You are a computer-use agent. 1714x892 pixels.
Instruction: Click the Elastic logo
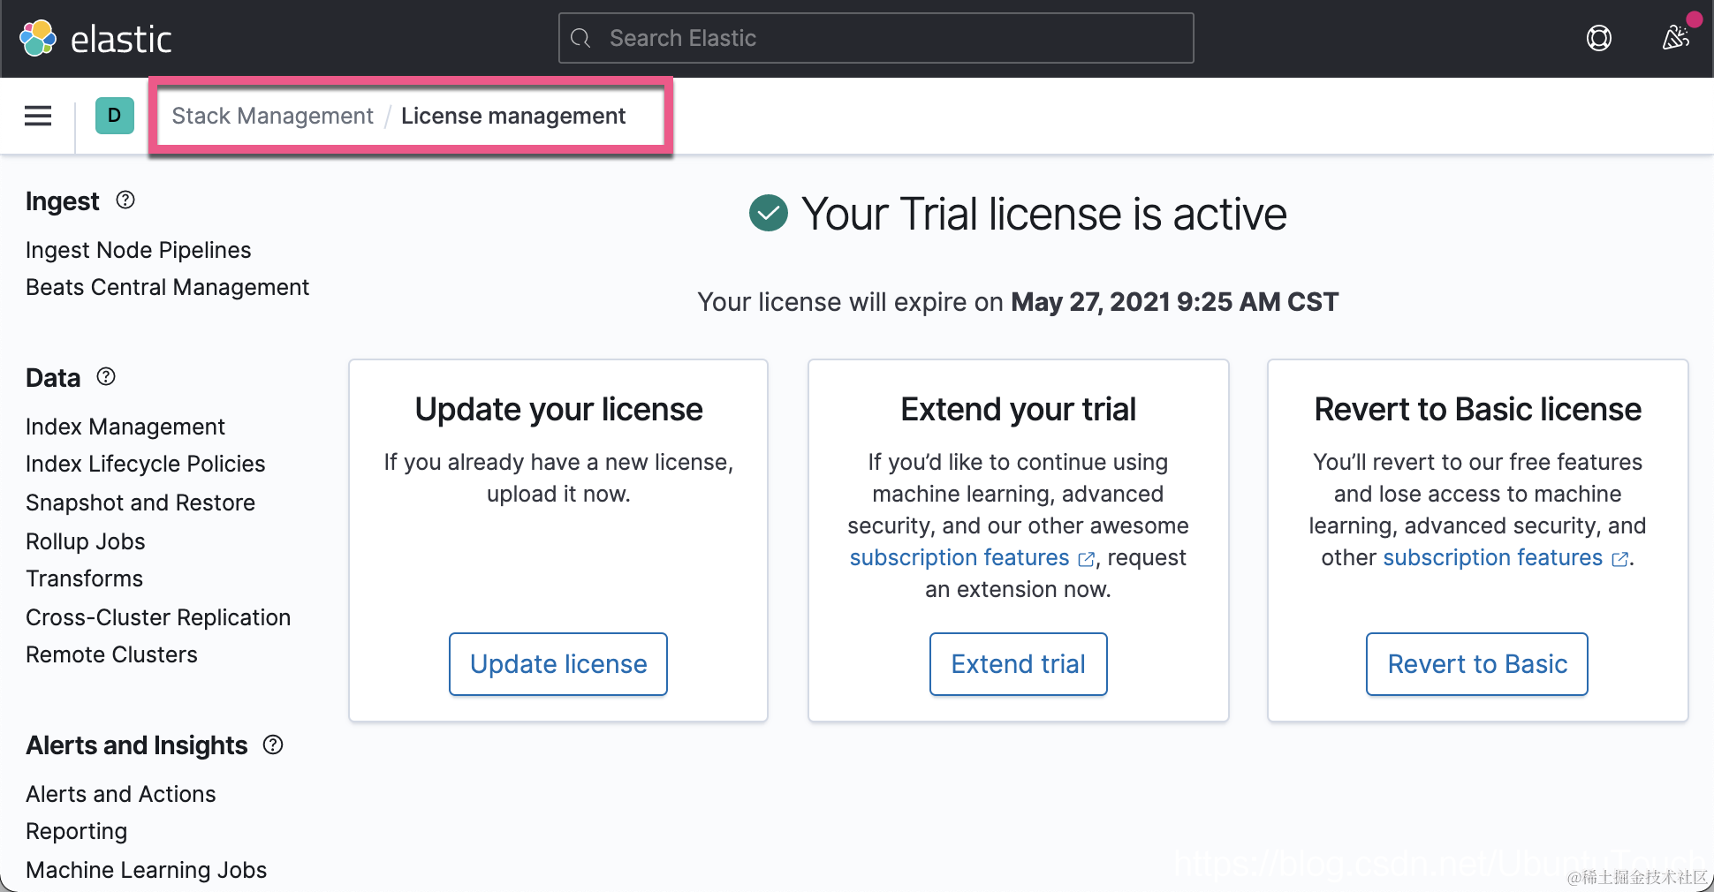(95, 38)
